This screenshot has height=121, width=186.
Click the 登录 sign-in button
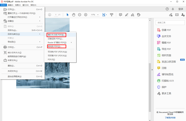point(181,9)
